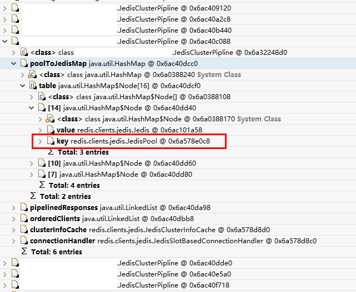356x292 pixels.
Task: Click the object icon of key JedisPool
Action: [x=51, y=141]
